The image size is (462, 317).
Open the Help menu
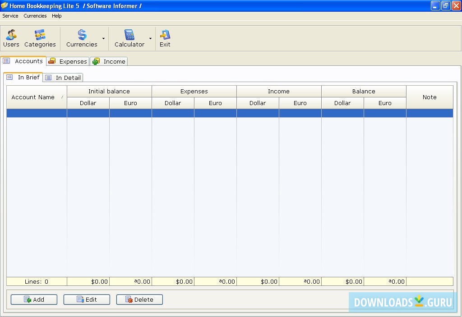pyautogui.click(x=56, y=16)
